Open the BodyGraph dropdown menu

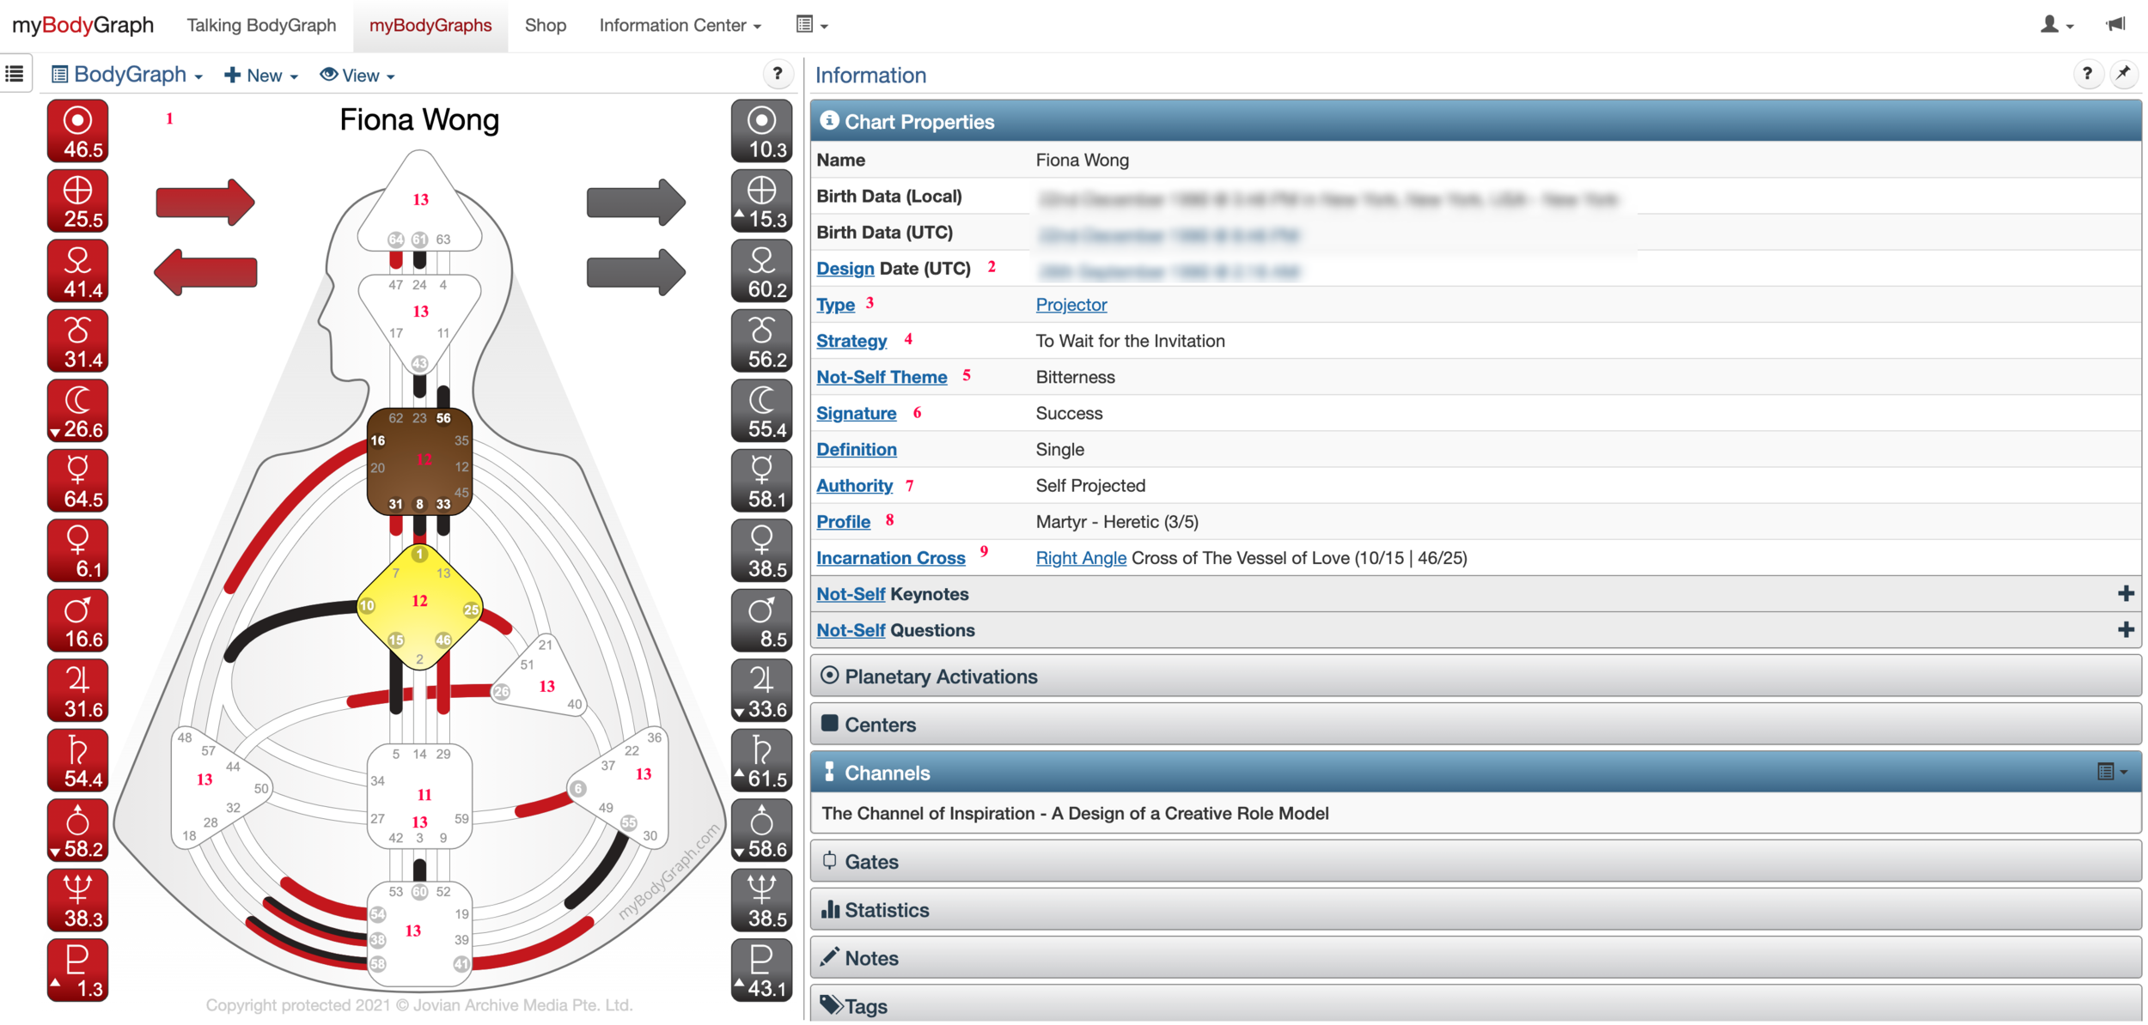[127, 75]
